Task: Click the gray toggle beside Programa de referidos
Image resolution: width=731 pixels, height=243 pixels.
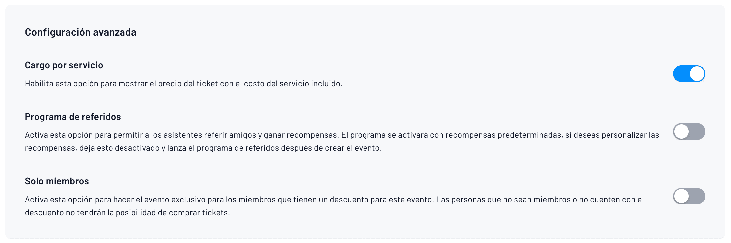Action: click(x=689, y=131)
